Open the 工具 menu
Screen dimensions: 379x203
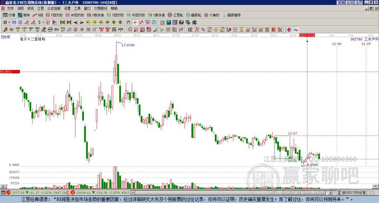point(77,9)
